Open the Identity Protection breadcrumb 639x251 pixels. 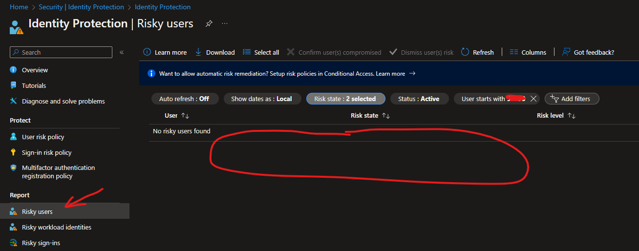[x=163, y=7]
